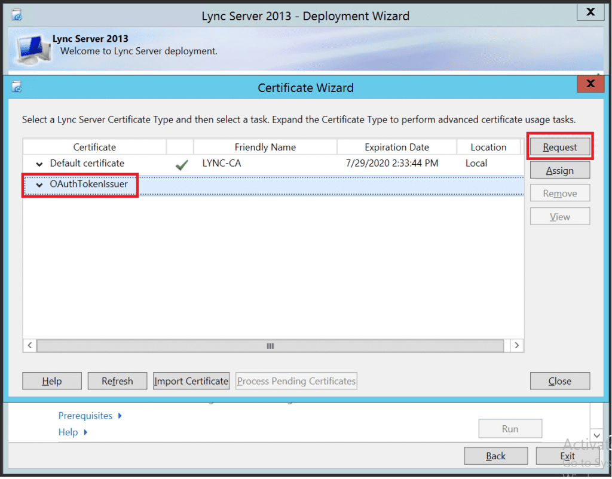Click the Exit button
The height and width of the screenshot is (479, 612).
pos(567,456)
